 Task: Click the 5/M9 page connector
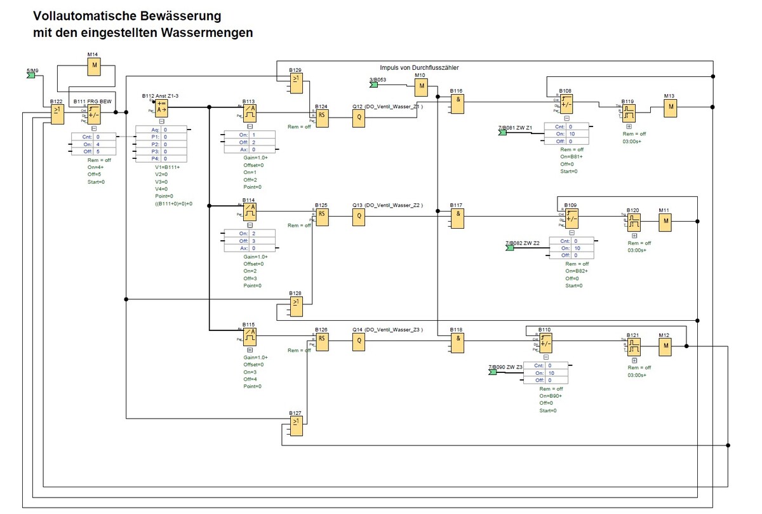30,76
